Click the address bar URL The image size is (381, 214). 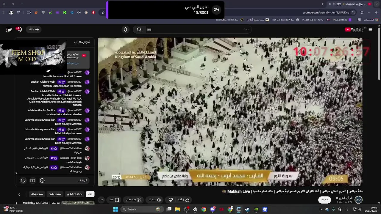[326, 12]
